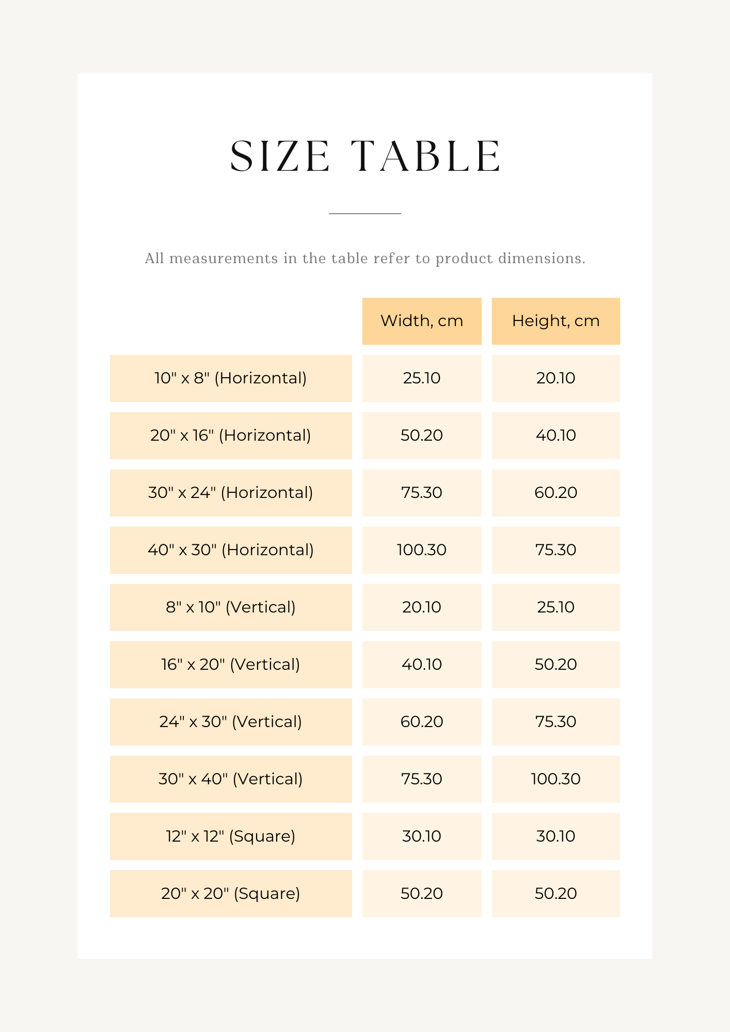
Task: Select the 8" x 10" (Vertical) label
Action: point(231,607)
